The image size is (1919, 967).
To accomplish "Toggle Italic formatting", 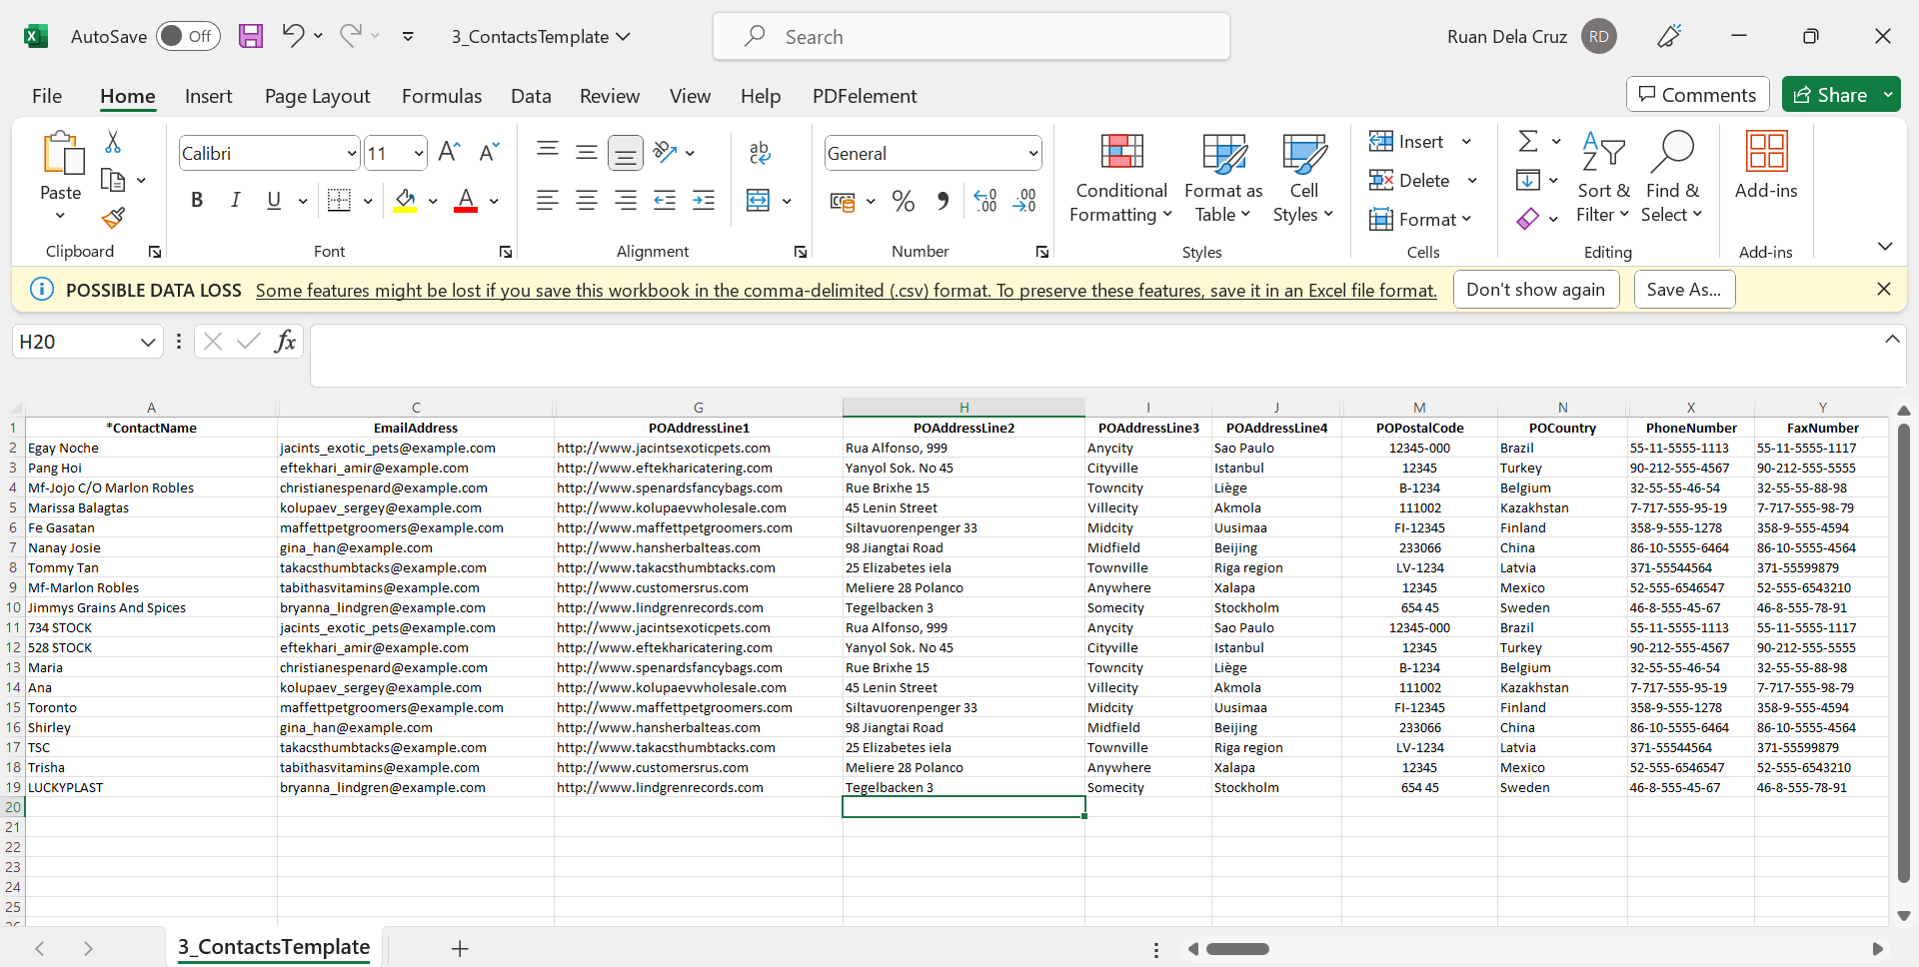I will (235, 201).
